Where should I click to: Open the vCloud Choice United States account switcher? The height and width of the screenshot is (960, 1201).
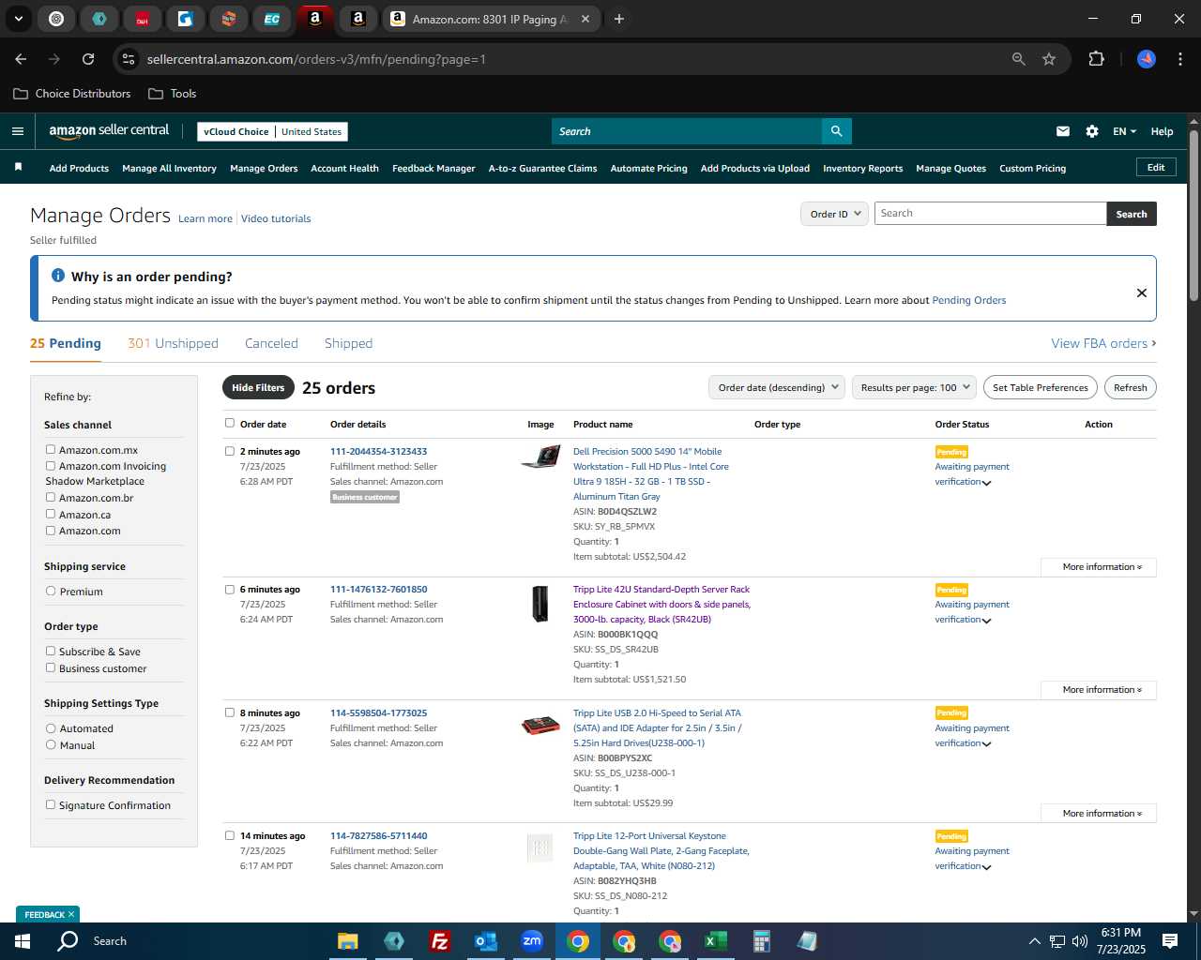click(272, 131)
